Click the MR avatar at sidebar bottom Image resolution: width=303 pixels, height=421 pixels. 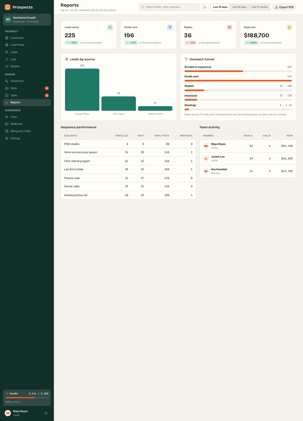pyautogui.click(x=8, y=413)
